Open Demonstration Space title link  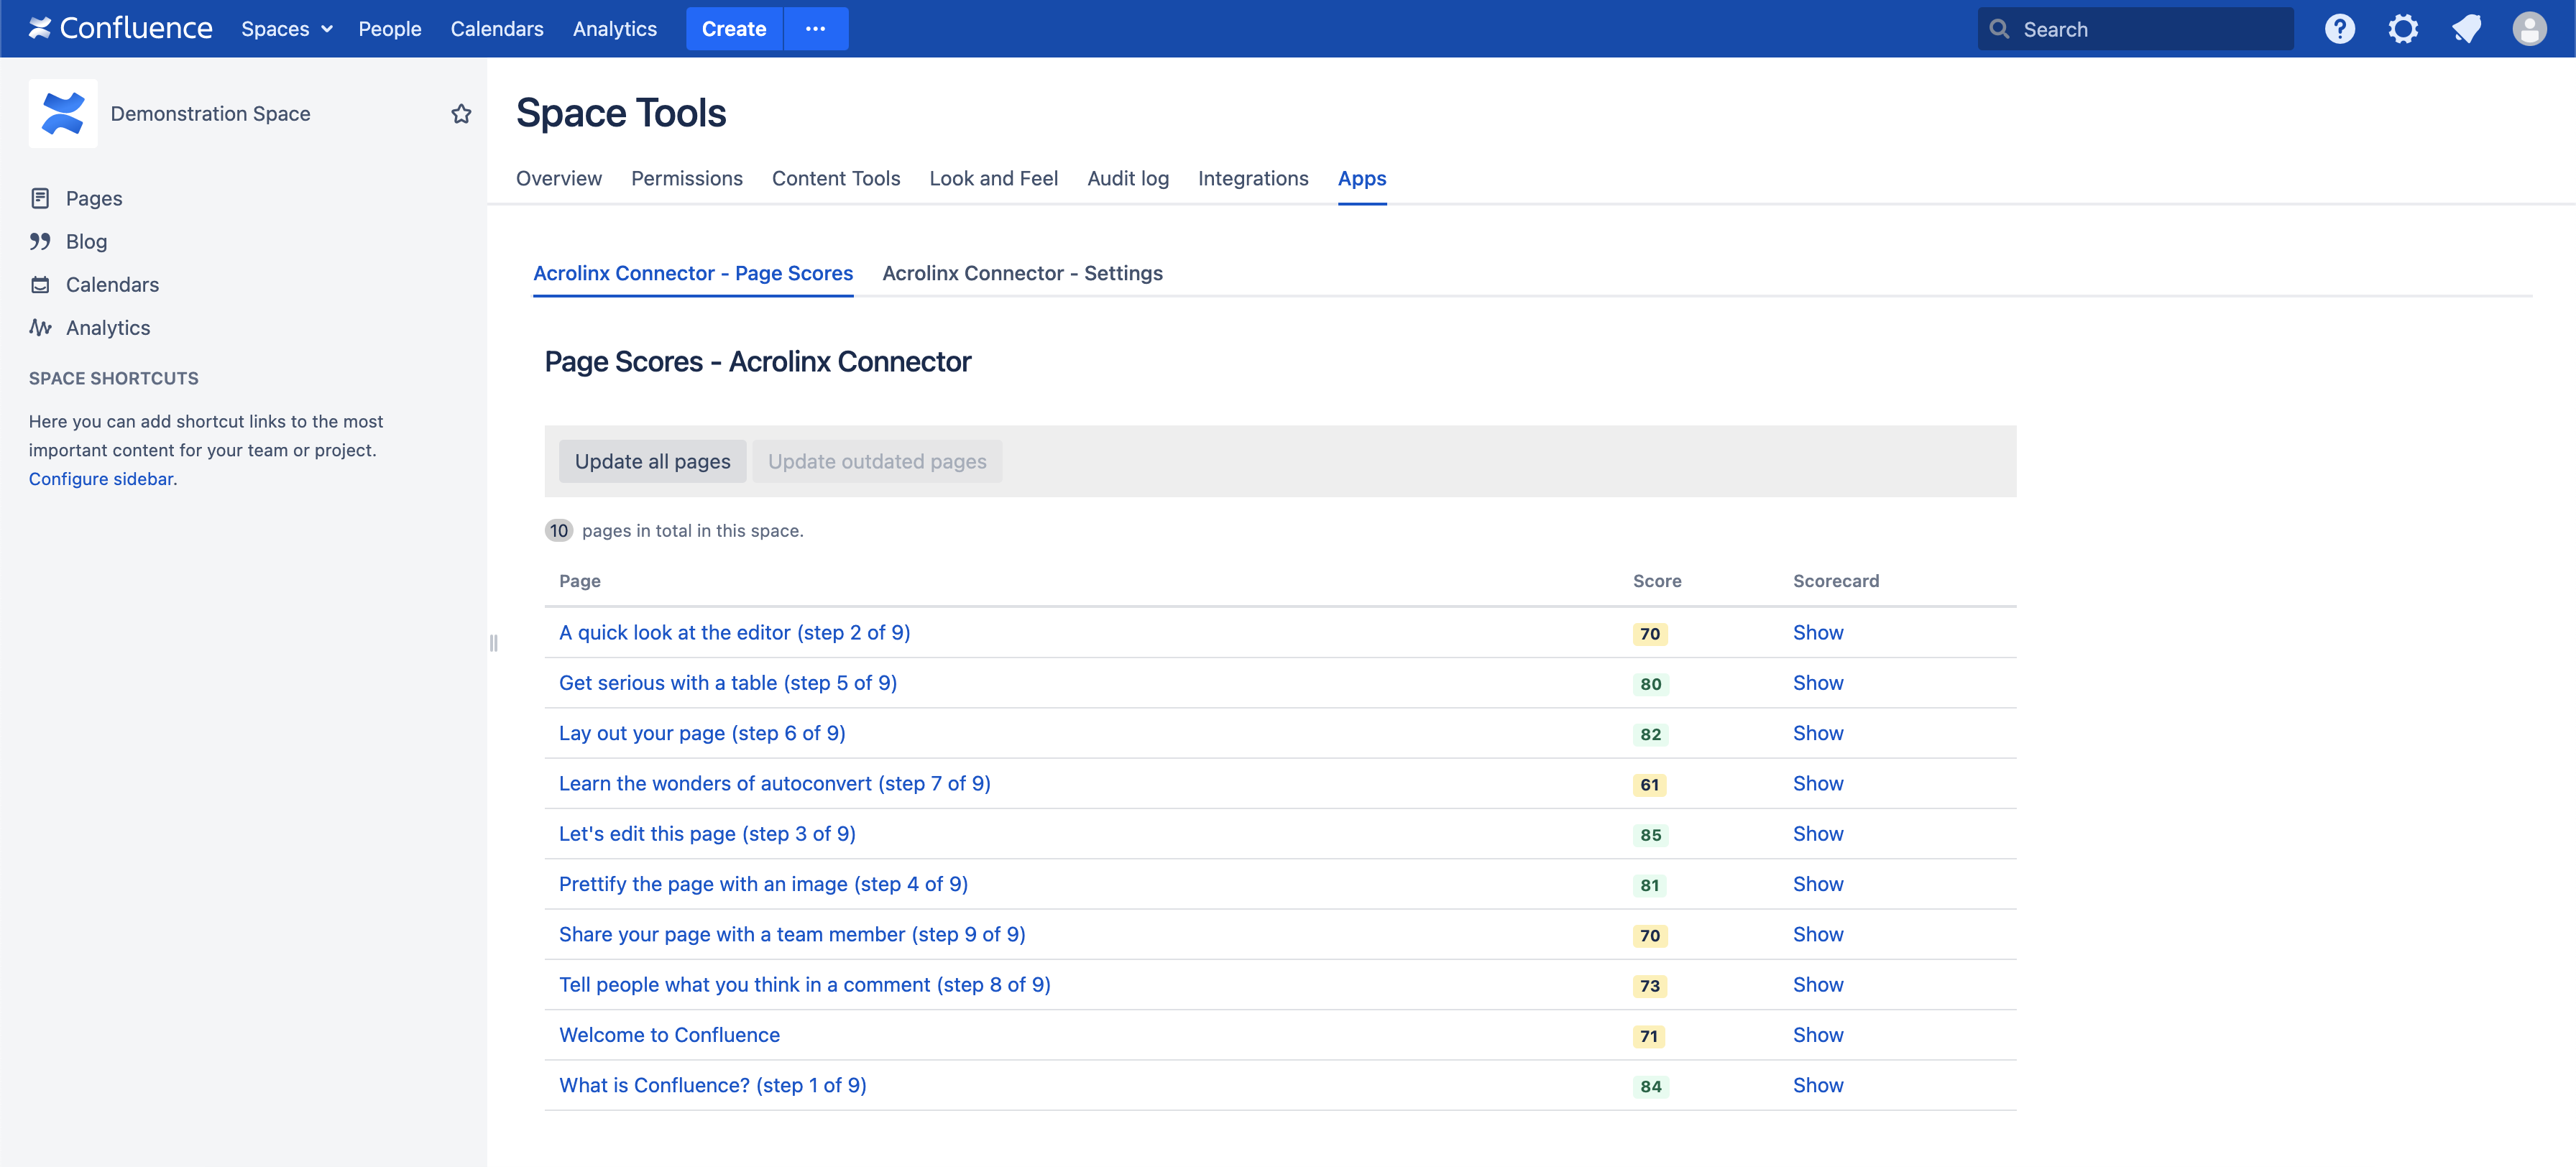[x=210, y=114]
